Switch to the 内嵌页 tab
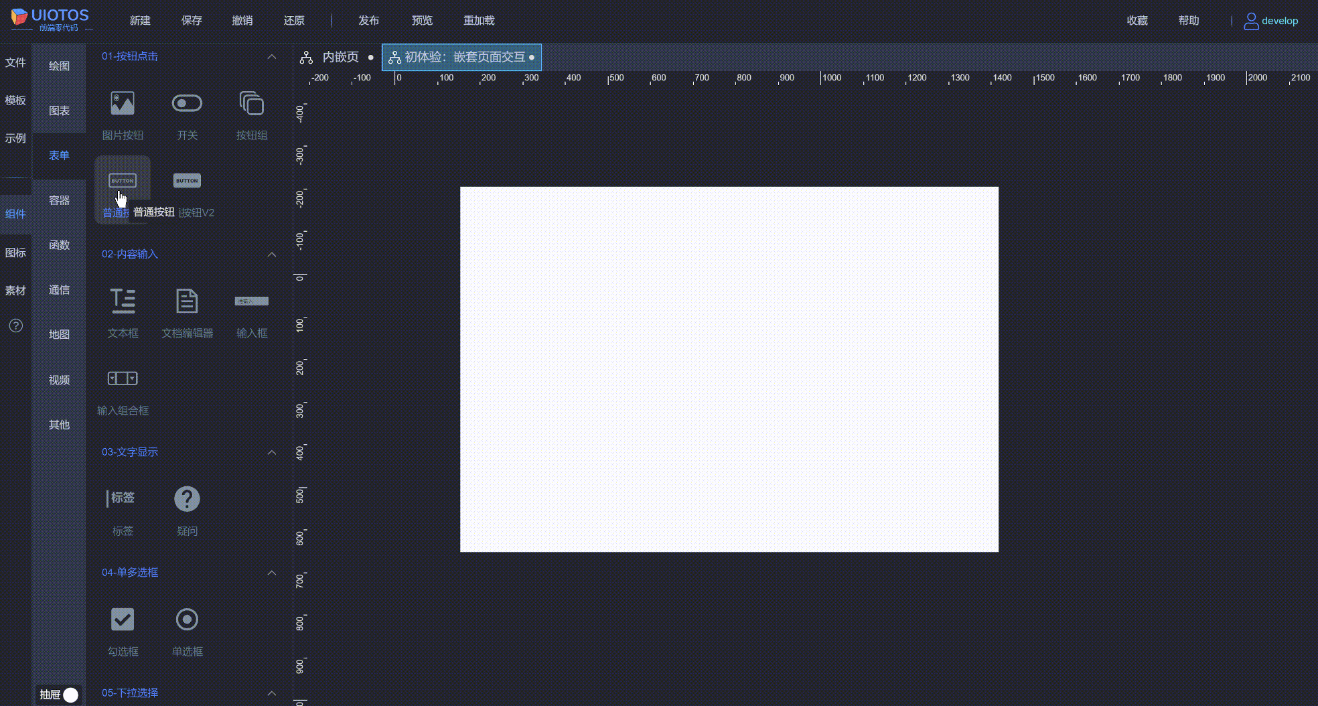Screen dimensions: 1318x706 coord(340,57)
